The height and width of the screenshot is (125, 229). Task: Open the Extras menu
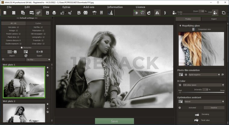point(66,7)
